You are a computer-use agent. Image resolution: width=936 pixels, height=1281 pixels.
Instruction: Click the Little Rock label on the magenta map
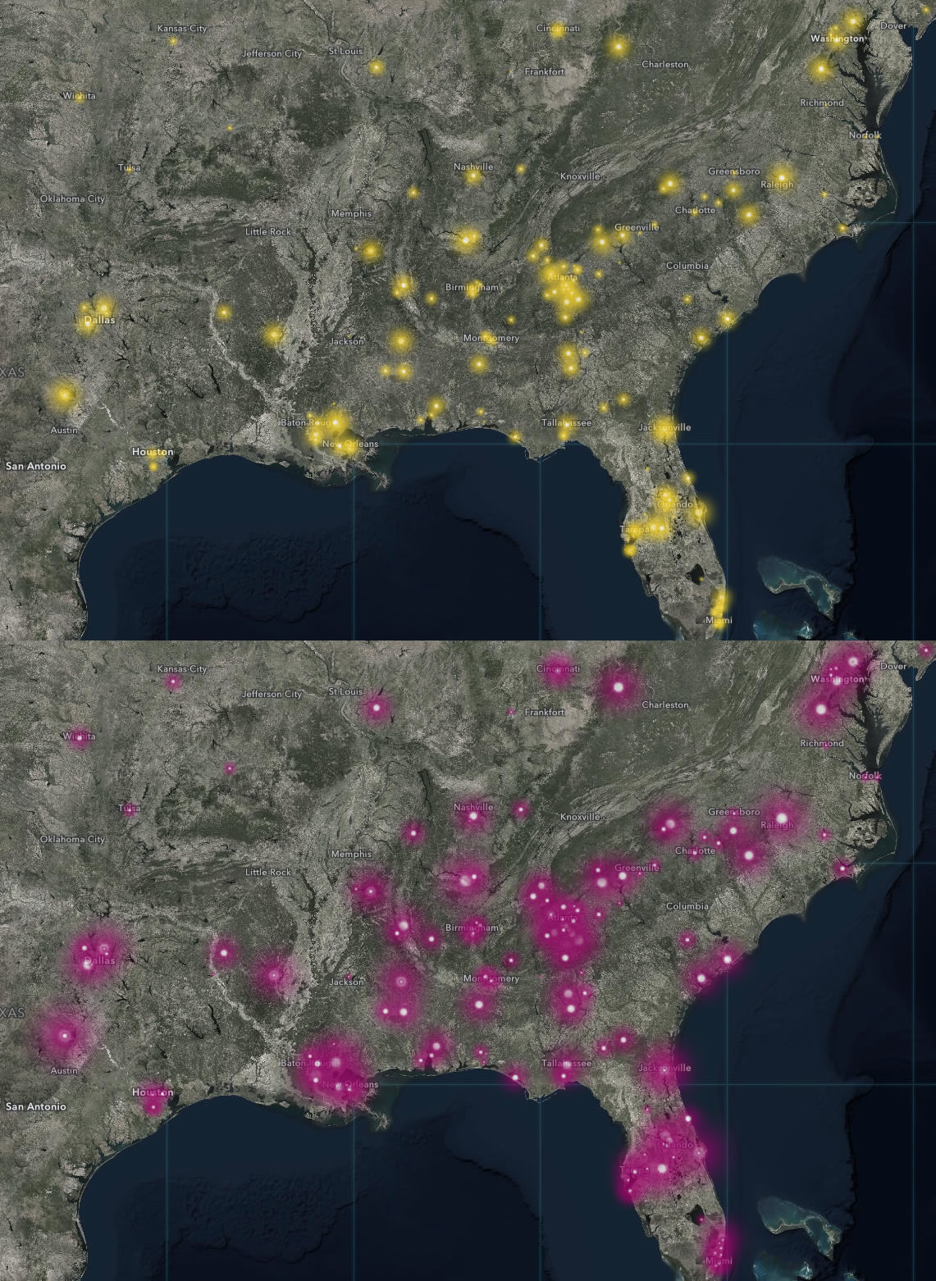tap(268, 872)
